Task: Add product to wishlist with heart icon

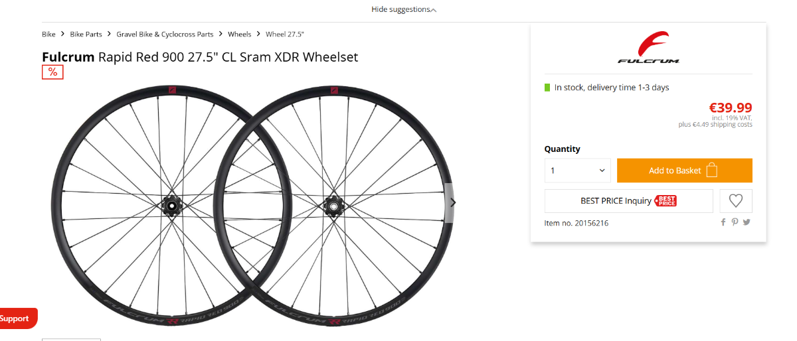Action: (736, 201)
